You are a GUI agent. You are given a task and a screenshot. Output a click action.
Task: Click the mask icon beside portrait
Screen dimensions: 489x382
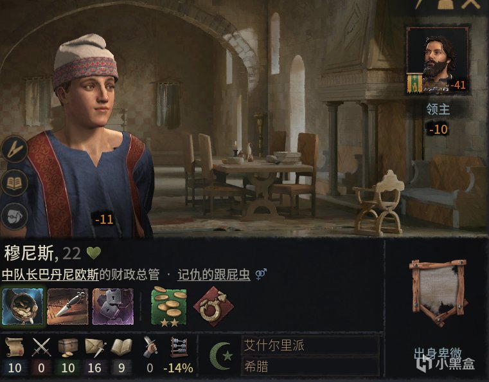(14, 216)
